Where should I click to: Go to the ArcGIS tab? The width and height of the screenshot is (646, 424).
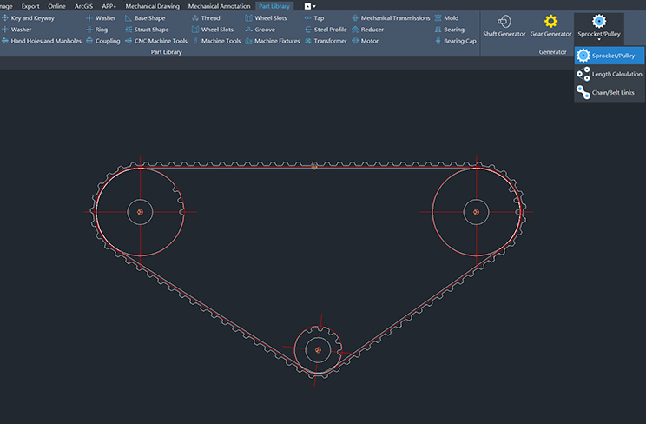click(83, 6)
